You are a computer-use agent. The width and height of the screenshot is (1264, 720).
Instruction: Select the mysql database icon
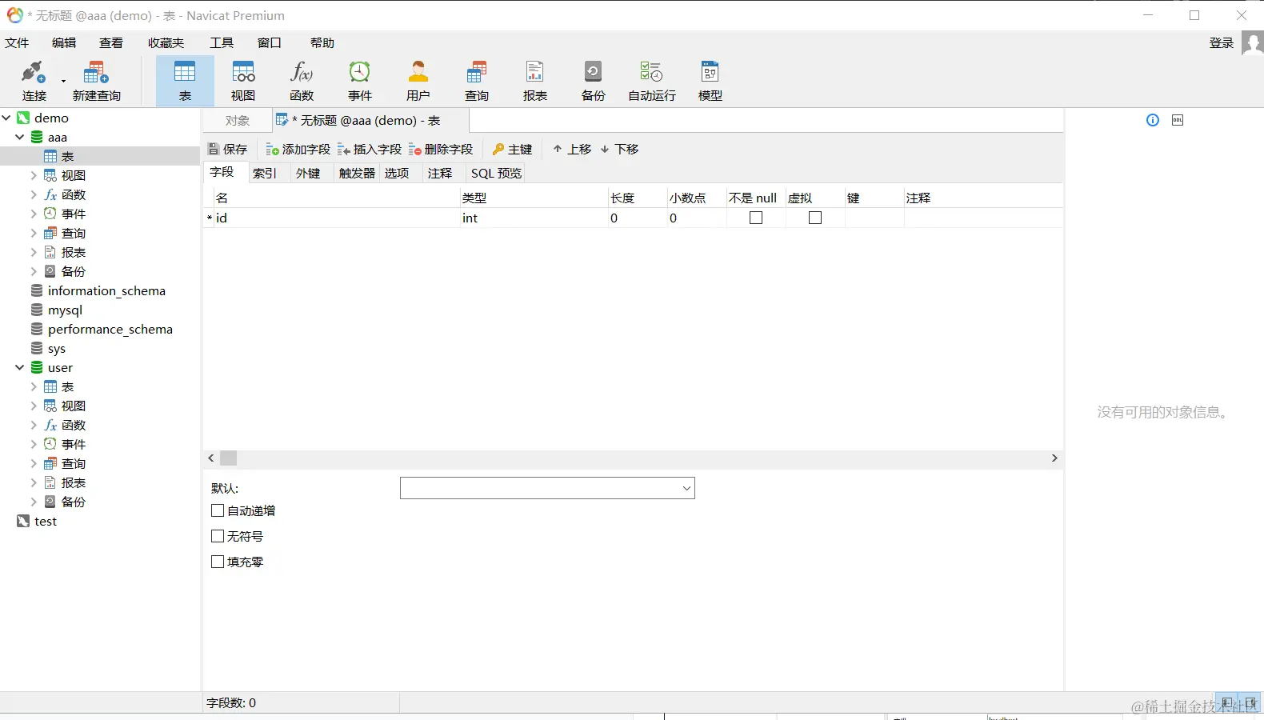click(x=37, y=310)
